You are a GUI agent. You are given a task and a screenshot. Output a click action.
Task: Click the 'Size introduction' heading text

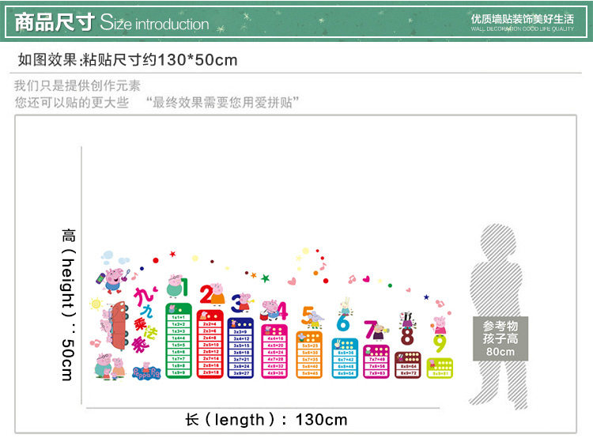pos(154,23)
